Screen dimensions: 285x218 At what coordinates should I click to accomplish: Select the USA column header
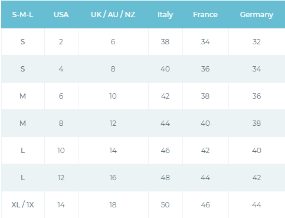point(61,15)
